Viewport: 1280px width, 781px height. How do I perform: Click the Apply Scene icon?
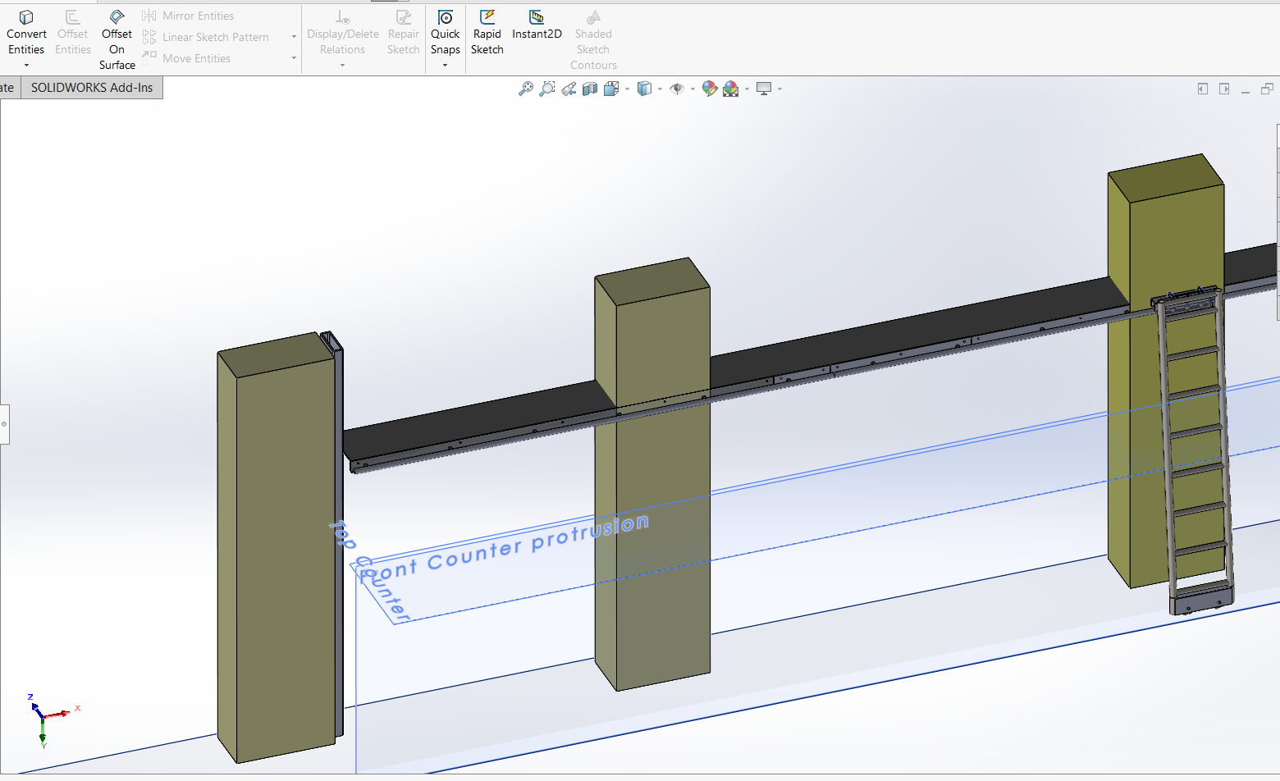click(x=730, y=89)
